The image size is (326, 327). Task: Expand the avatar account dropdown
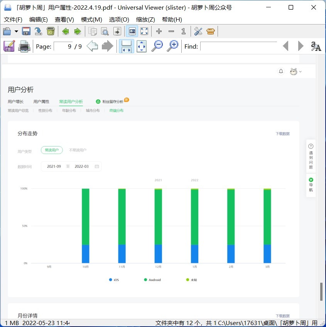pos(296,71)
